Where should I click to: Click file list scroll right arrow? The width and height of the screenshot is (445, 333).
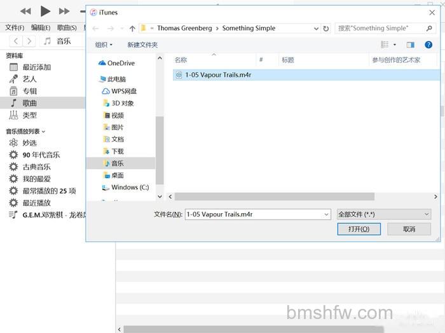(x=435, y=197)
